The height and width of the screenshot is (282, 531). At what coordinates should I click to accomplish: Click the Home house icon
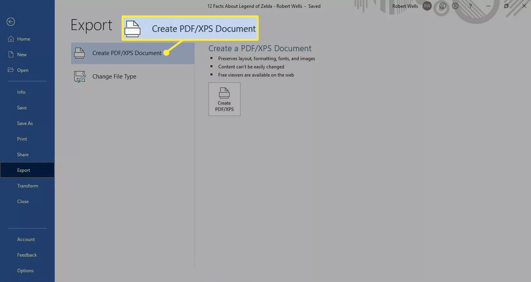11,39
